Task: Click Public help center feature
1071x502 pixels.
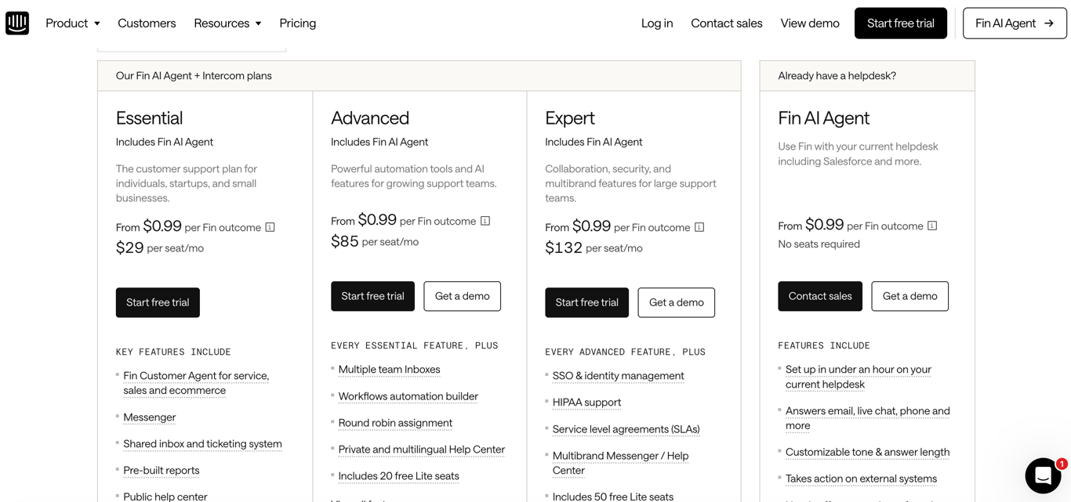Action: pos(165,497)
